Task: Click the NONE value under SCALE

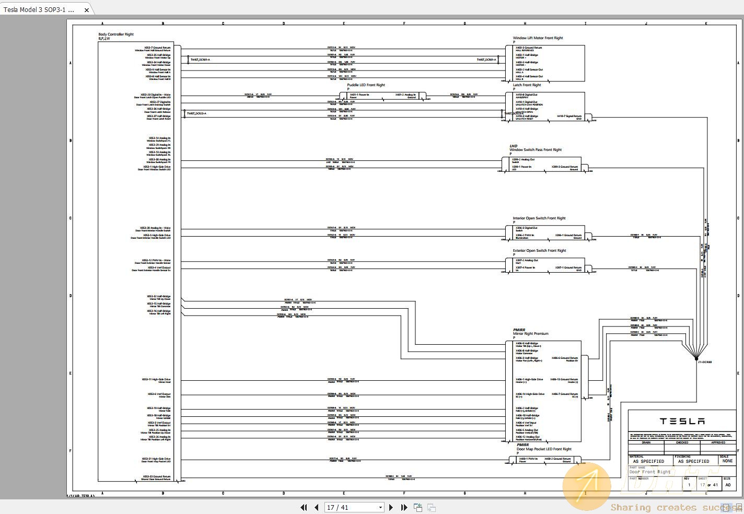Action: (x=727, y=461)
